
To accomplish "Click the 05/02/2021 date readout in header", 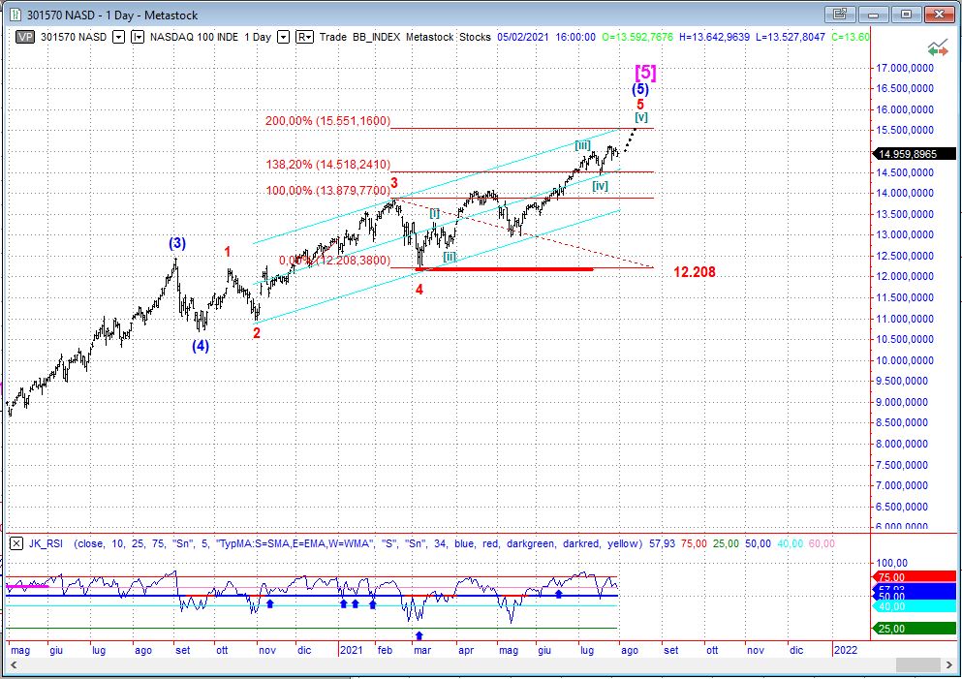I will point(523,37).
